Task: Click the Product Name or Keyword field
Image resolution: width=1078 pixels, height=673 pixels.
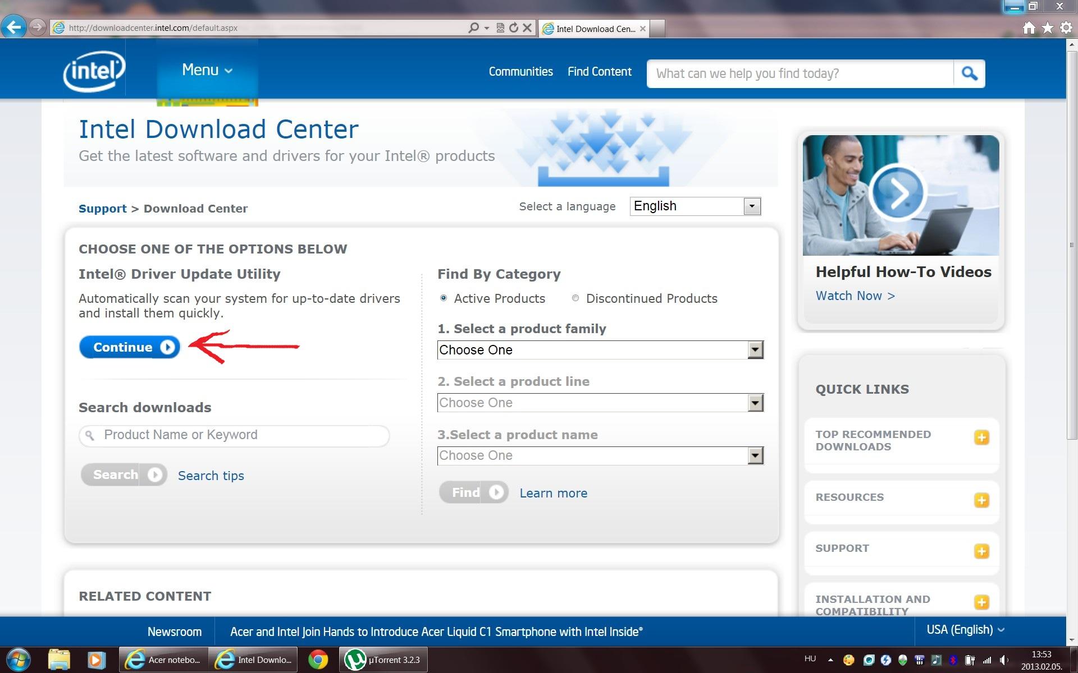Action: (x=234, y=436)
